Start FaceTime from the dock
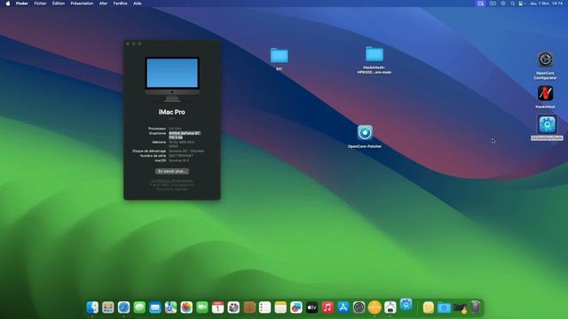 [202, 307]
